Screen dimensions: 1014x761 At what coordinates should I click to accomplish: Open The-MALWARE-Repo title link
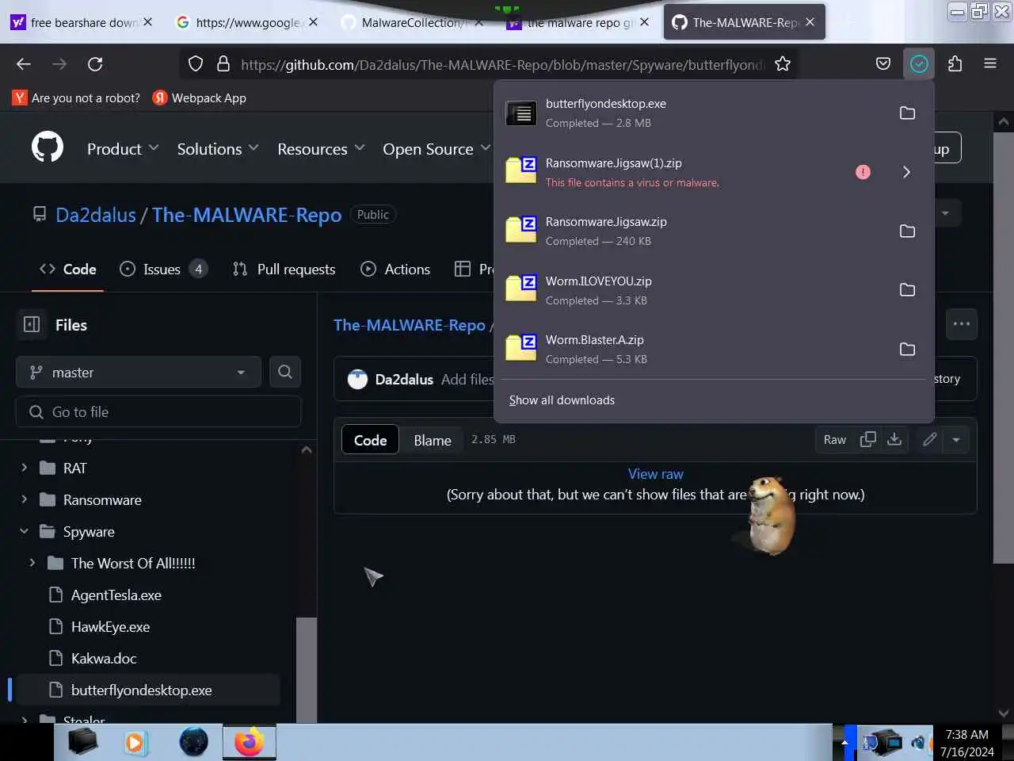click(246, 215)
